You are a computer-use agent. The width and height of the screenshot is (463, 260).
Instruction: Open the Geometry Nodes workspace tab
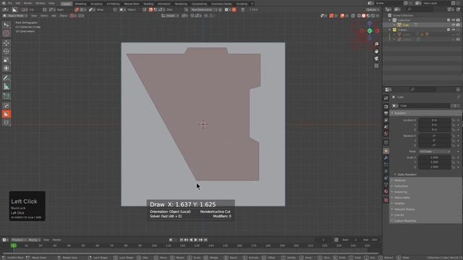tap(221, 4)
